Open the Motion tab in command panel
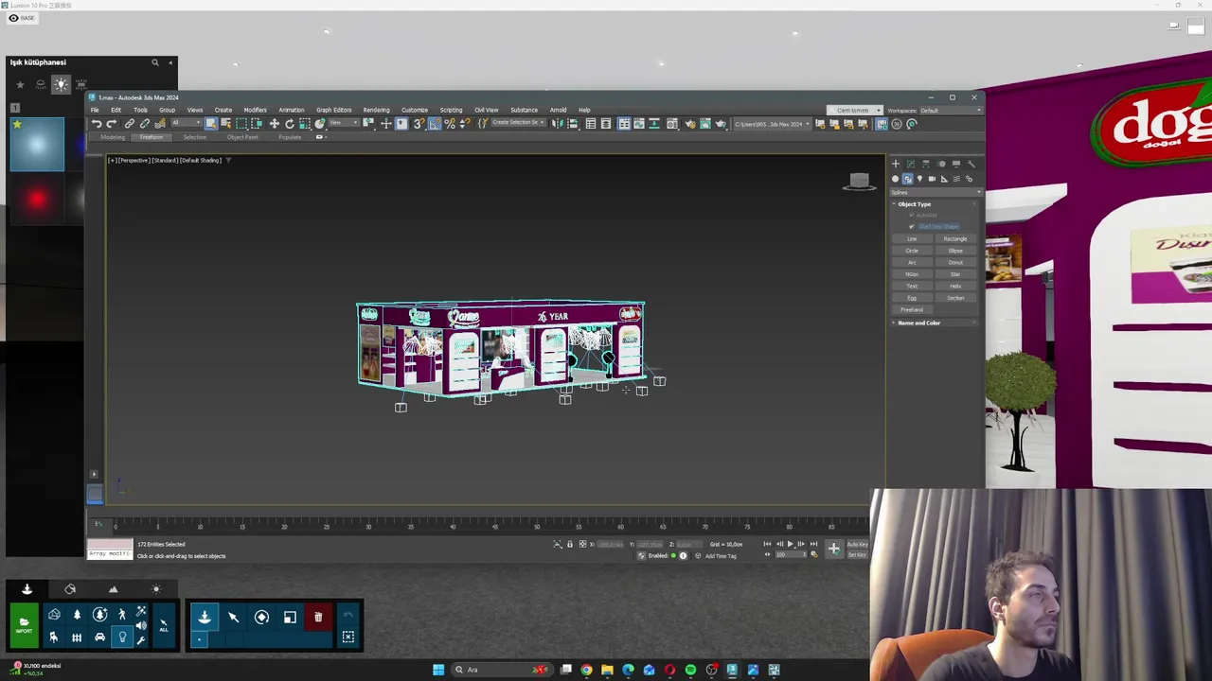 [x=941, y=165]
